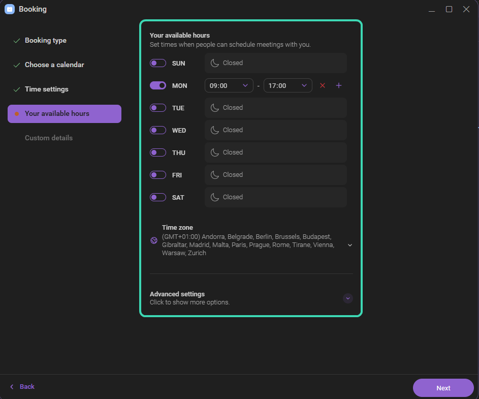
Task: Expand Advanced settings section
Action: tap(348, 298)
